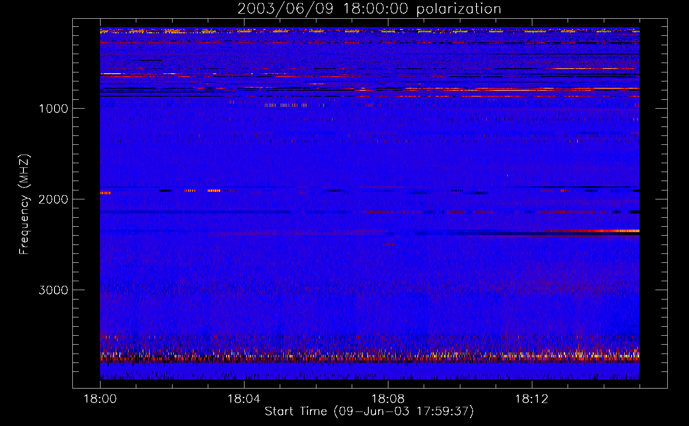Click the plot title "2003/06/09 18:00:00 polarization"

(x=369, y=9)
